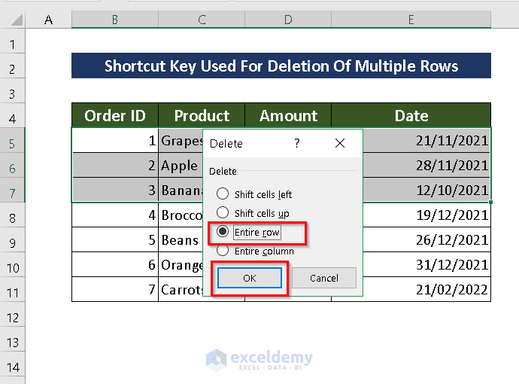Screen dimensions: 519x384
Task: Click the Order ID cell containing 2
Action: 115,165
